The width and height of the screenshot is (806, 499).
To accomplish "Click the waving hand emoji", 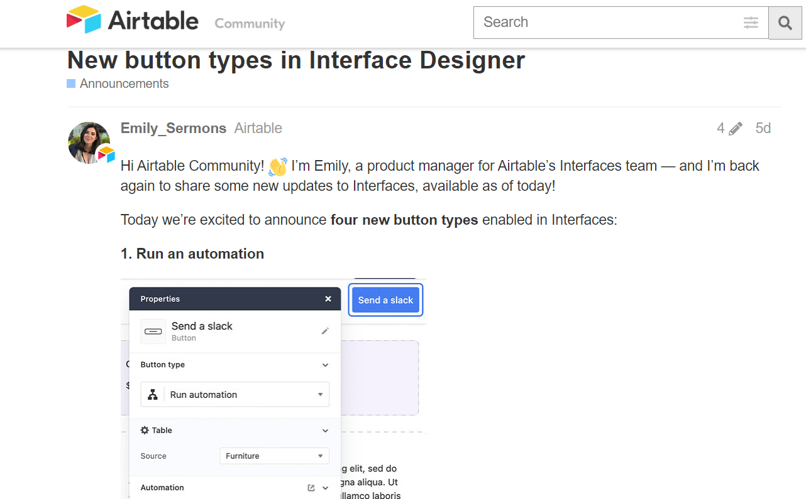I will (277, 166).
